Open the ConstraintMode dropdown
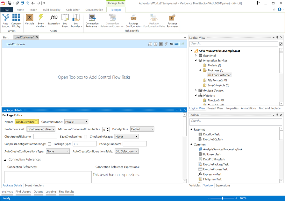This screenshot has width=285, height=201. pos(76,122)
